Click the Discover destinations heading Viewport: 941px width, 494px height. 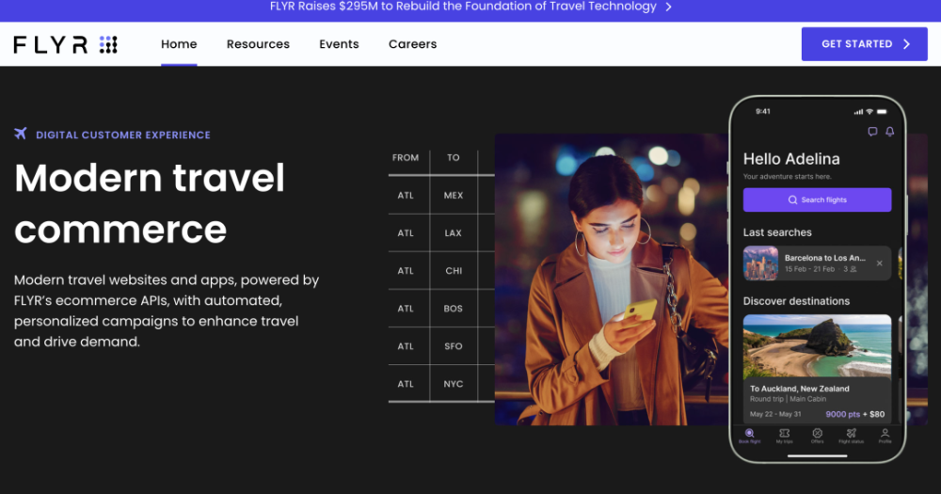(x=796, y=301)
